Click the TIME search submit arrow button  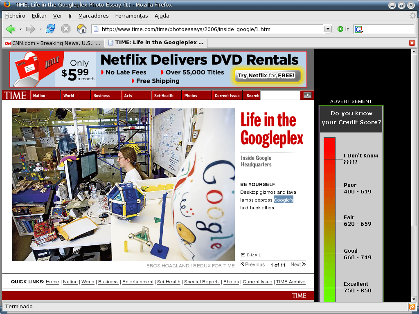(x=307, y=95)
